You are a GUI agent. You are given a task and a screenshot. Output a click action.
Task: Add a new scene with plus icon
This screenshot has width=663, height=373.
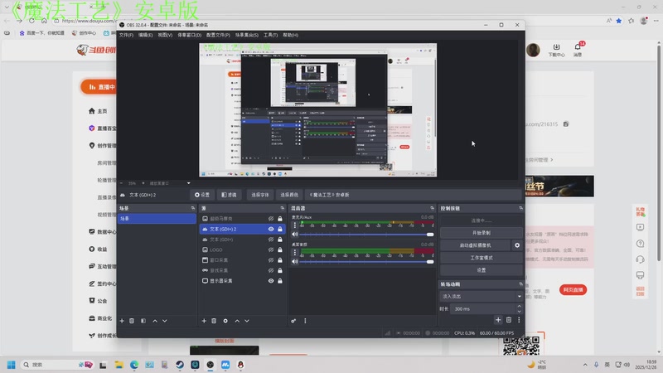[x=122, y=321]
